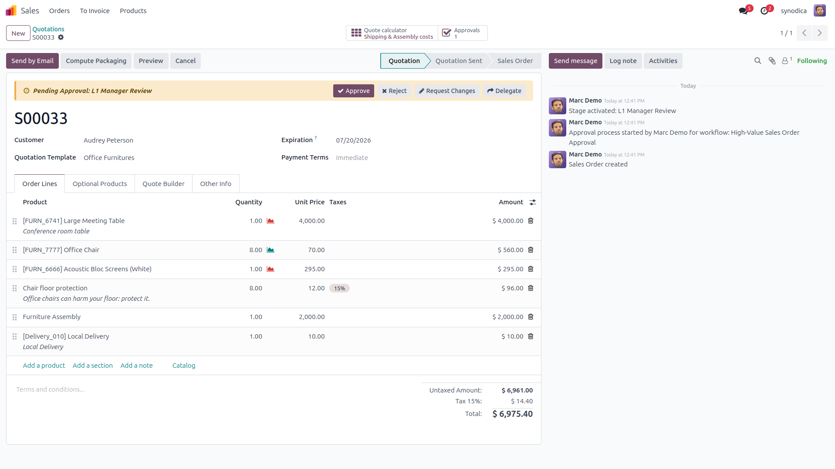The width and height of the screenshot is (835, 469).
Task: Click the green forecast chart icon for Office Chair
Action: (270, 250)
